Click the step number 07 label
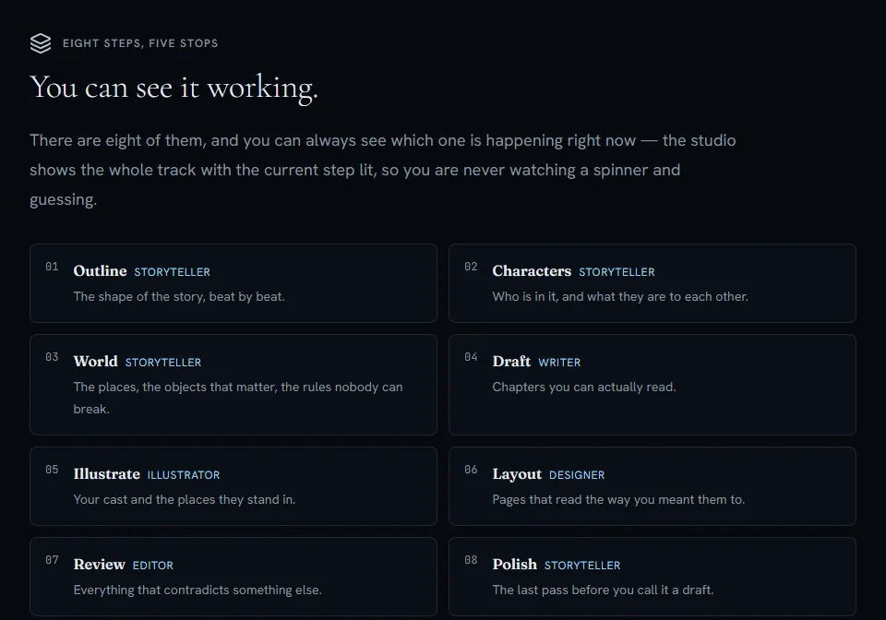This screenshot has height=620, width=886. coord(52,560)
